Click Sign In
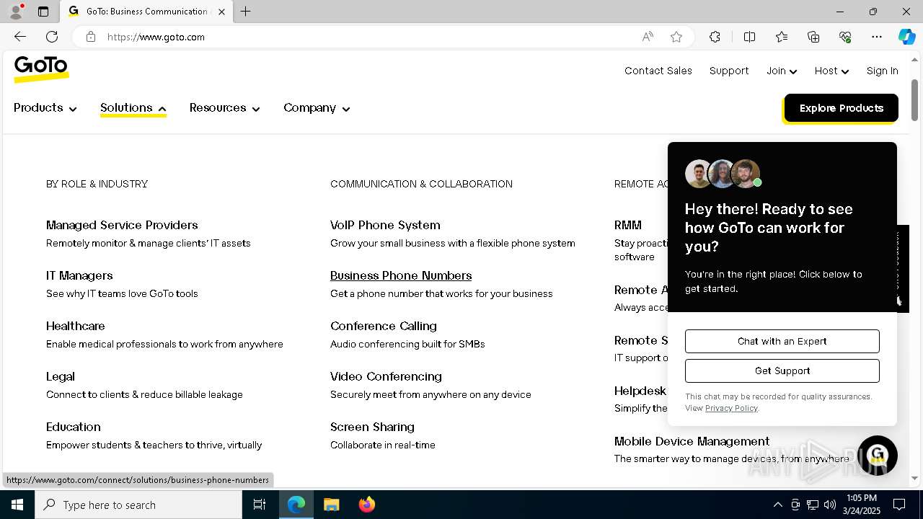Screen dimensions: 923x519 click(x=882, y=71)
